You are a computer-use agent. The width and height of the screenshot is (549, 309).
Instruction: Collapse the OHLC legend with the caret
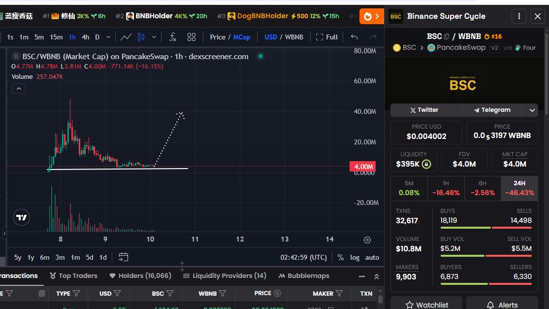coord(18,88)
